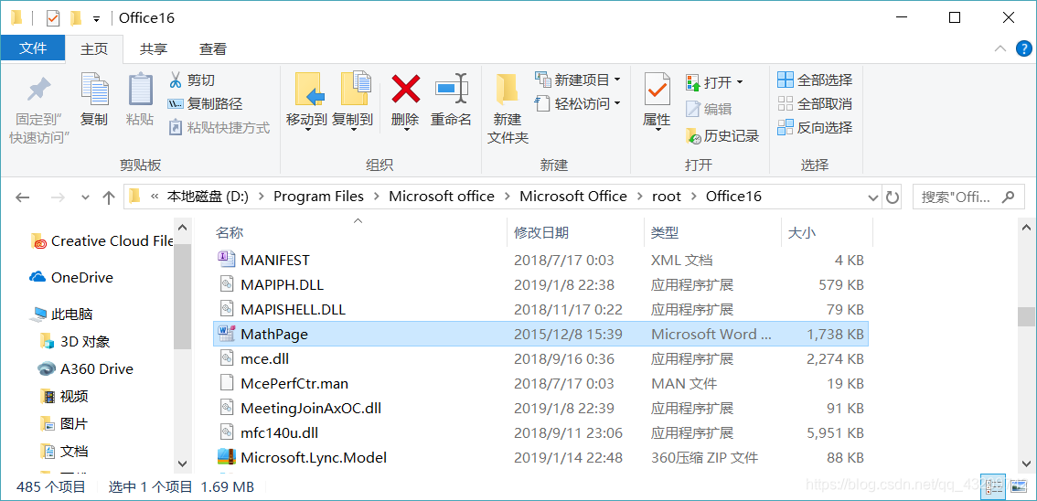This screenshot has width=1037, height=501.
Task: Switch to the Home (主页) tab
Action: click(94, 48)
